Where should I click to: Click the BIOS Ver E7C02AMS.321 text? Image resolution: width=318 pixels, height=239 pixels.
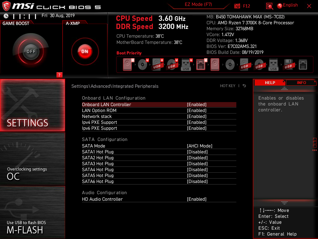coord(232,46)
